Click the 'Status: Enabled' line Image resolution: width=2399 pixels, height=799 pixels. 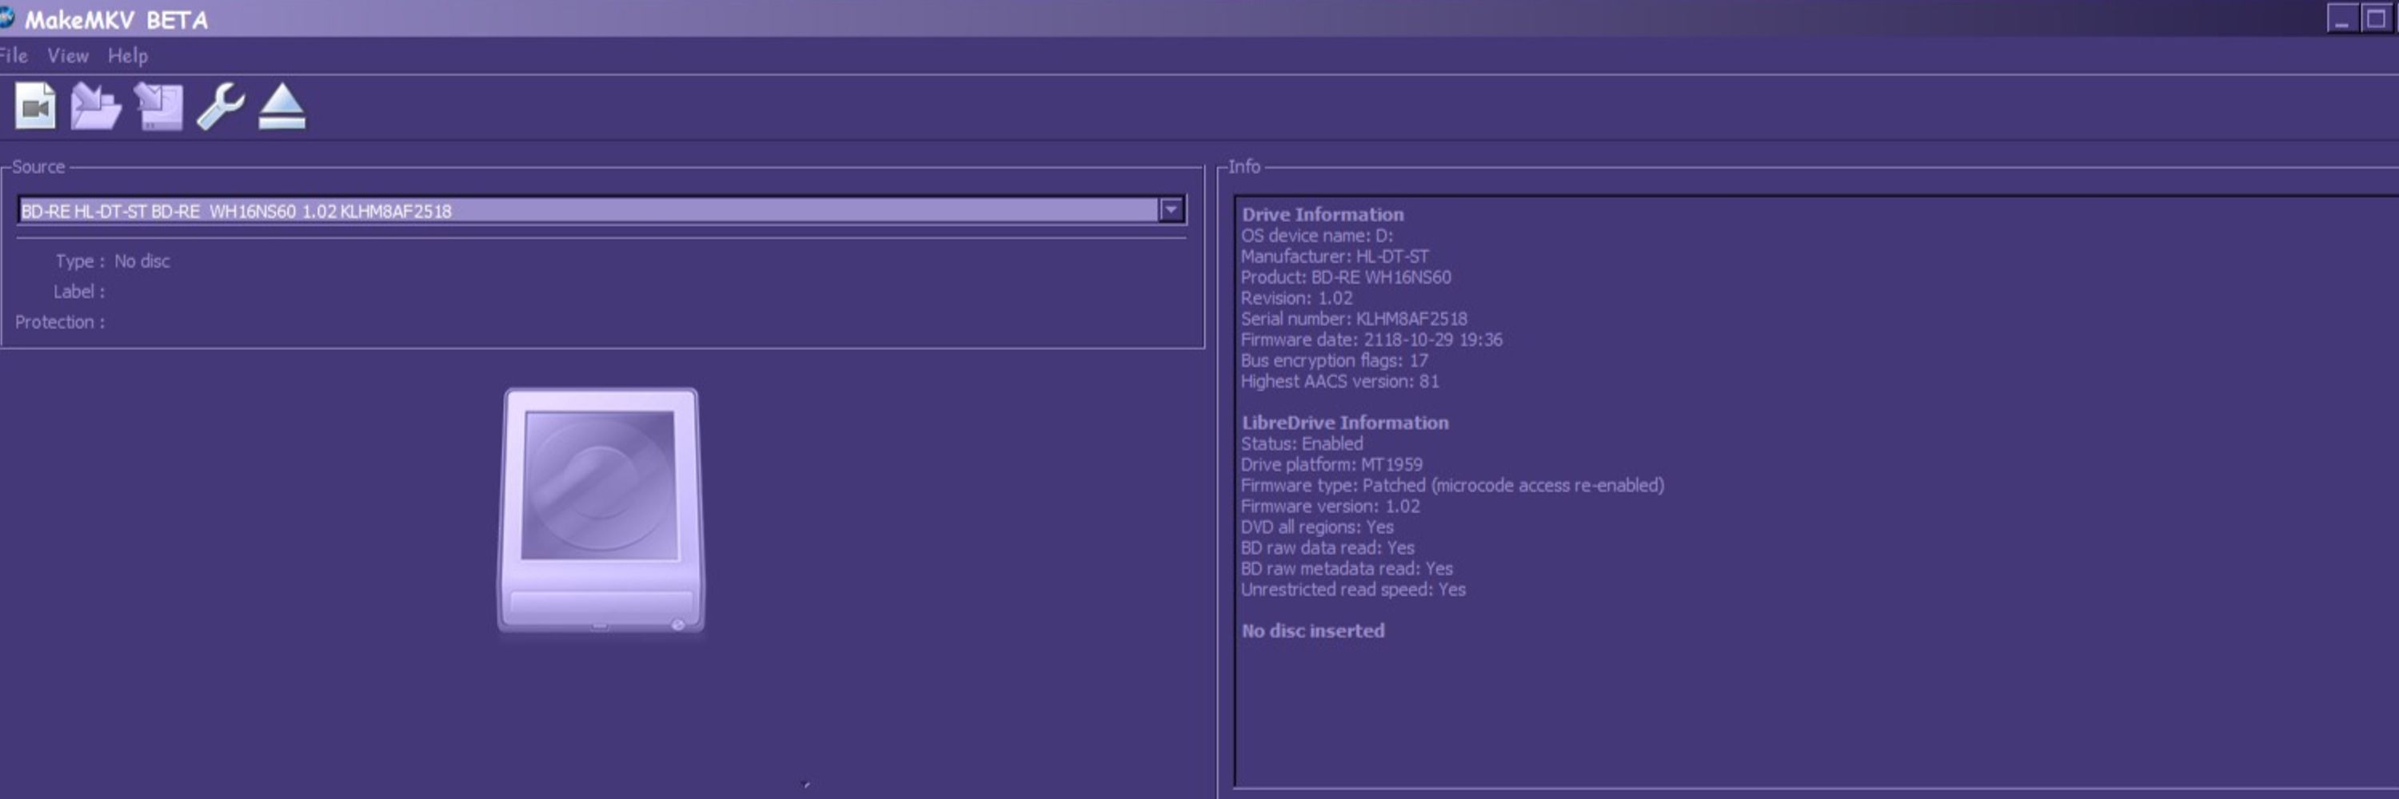click(x=1301, y=443)
